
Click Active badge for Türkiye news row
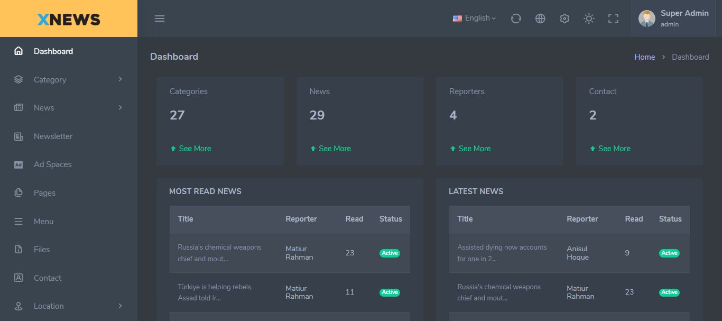click(390, 292)
